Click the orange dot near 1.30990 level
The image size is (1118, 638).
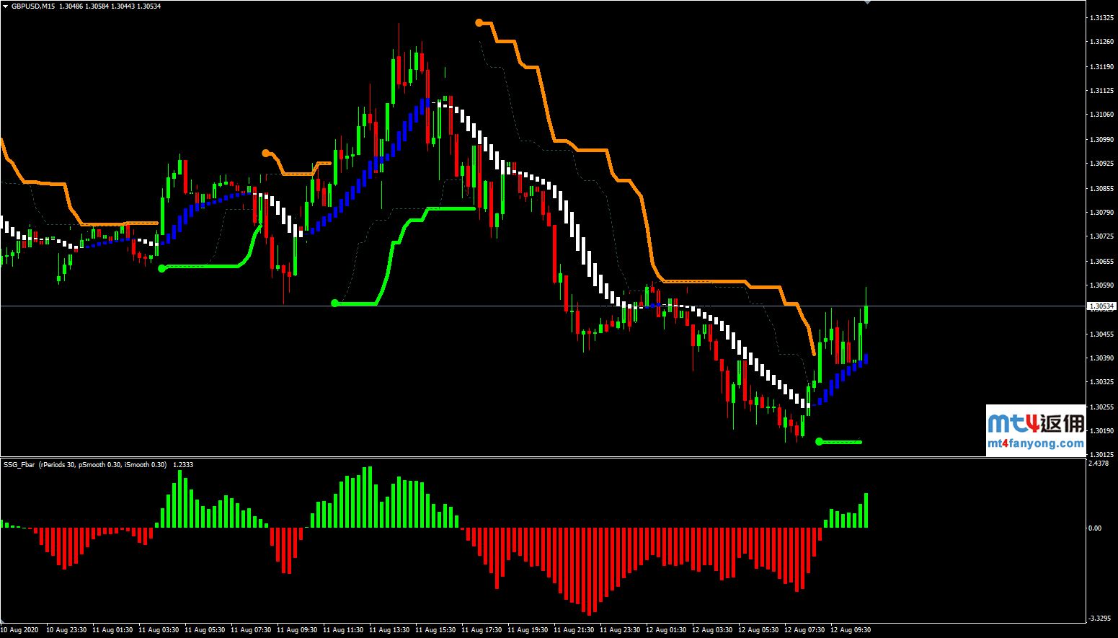click(266, 153)
